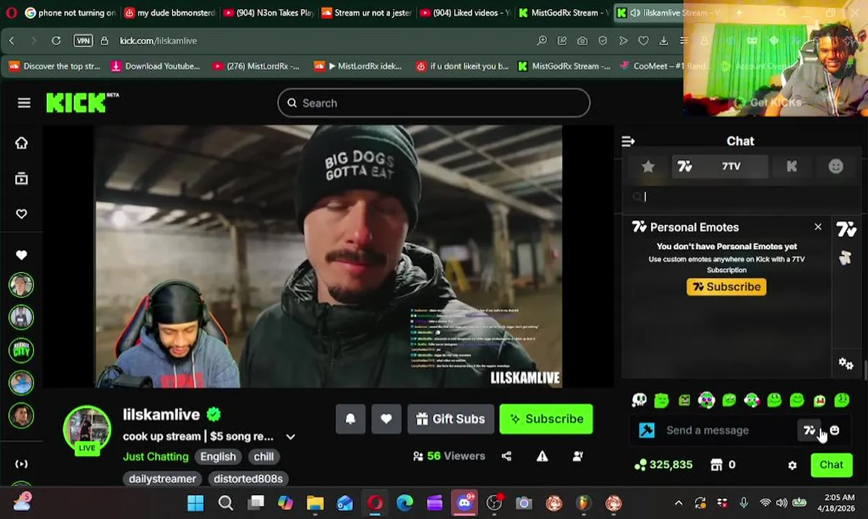Switch to the emoji smiley tab
Viewport: 868px width, 519px height.
tap(836, 167)
